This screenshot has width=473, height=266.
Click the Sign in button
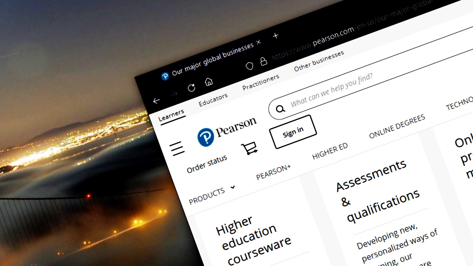pyautogui.click(x=293, y=132)
